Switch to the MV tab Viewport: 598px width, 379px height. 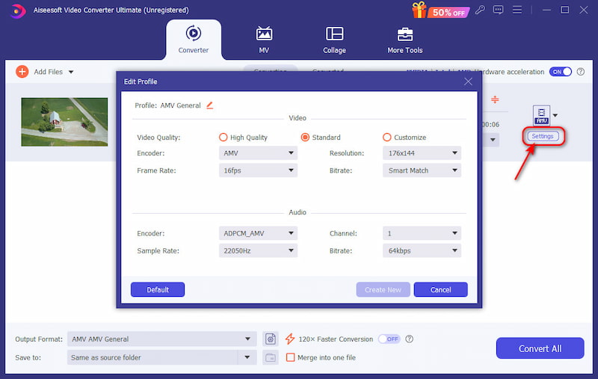click(264, 40)
